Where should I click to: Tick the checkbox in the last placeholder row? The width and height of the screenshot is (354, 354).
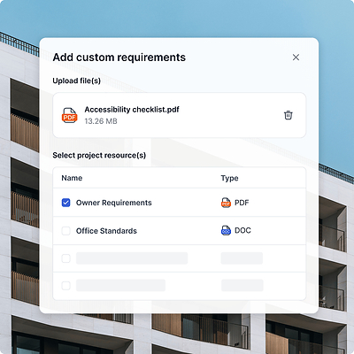[x=65, y=286]
